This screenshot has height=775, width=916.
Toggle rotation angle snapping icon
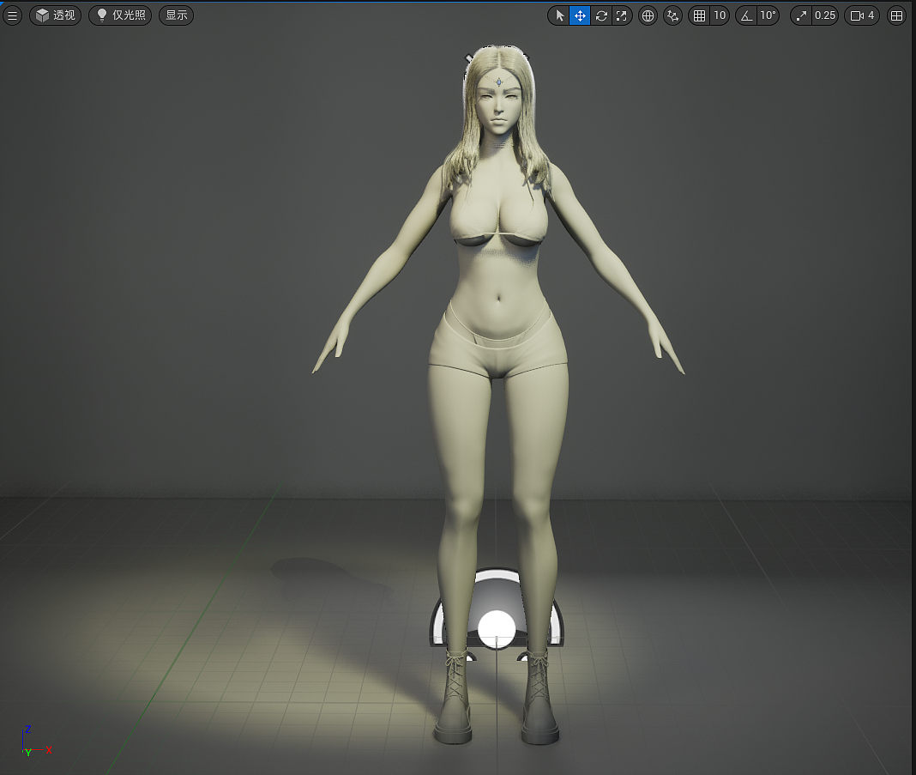[746, 15]
